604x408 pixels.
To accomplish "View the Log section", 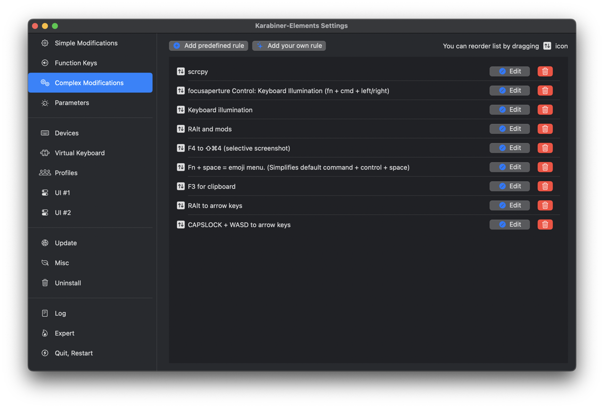I will [x=90, y=313].
